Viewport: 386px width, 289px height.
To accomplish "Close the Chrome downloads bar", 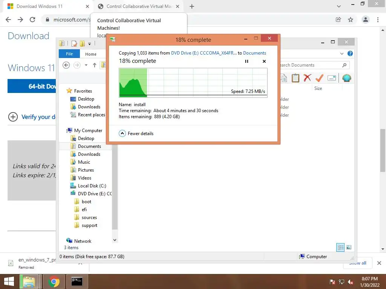I will coord(379,263).
